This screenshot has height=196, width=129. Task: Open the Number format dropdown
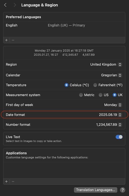coord(109,125)
